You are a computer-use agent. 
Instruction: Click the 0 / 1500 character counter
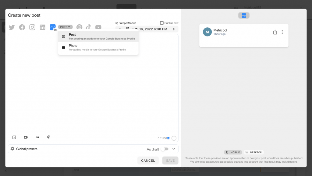(x=162, y=138)
